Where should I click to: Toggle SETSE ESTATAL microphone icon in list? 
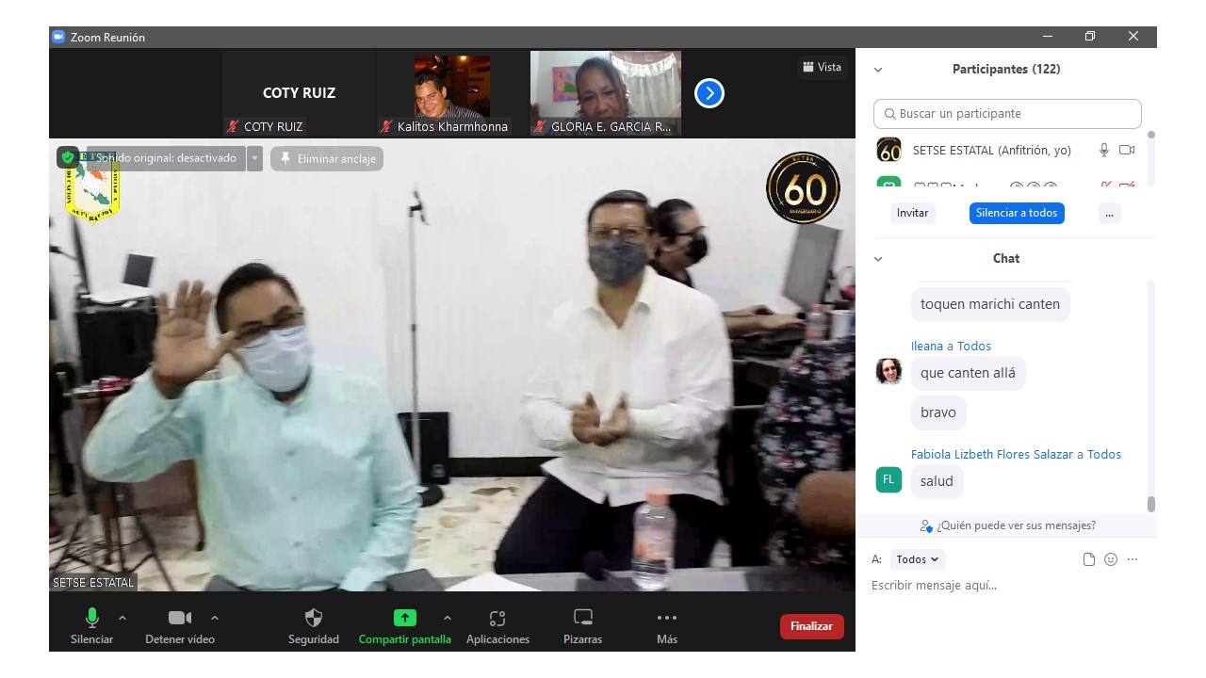[x=1104, y=150]
